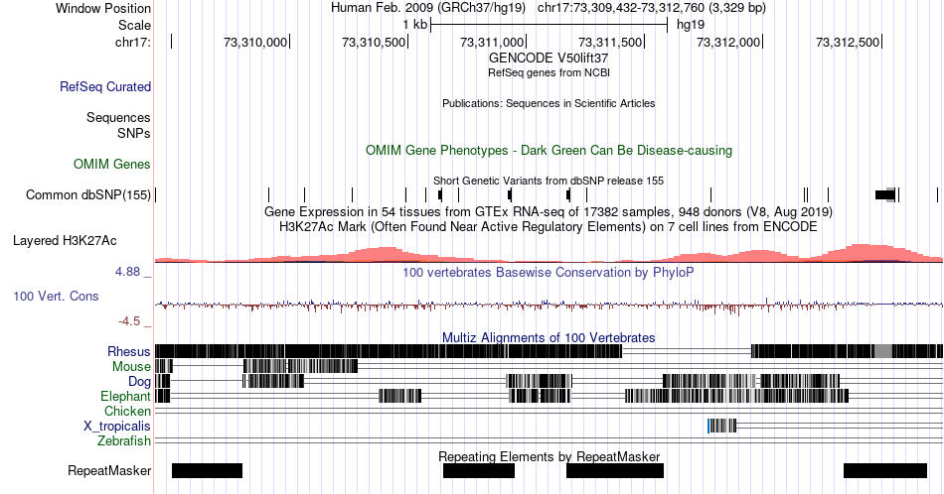Click the chr17:73,309,432-73,312,760 position text

coord(652,8)
